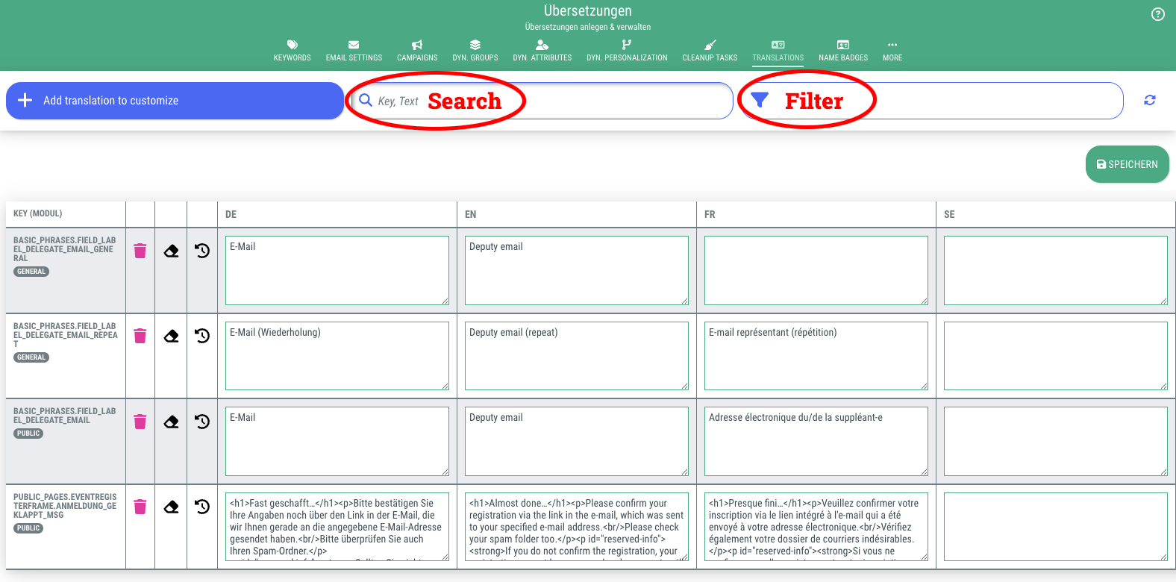
Task: Click Add translation to customize button
Action: point(175,101)
